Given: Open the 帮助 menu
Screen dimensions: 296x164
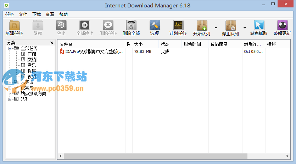Looking at the screenshot, I should [x=63, y=14].
